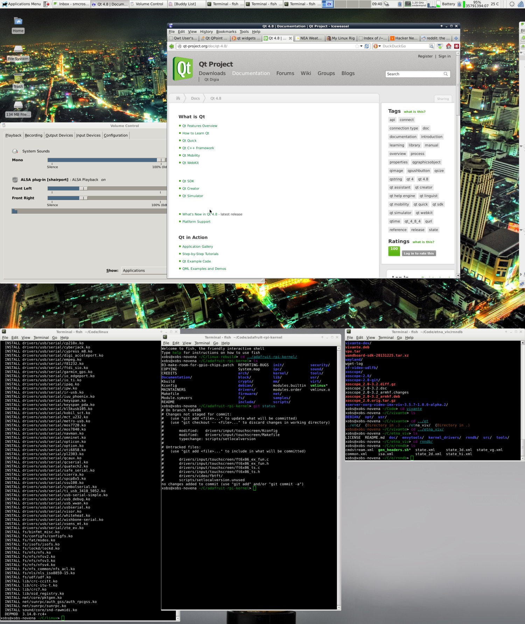The image size is (525, 624).
Task: Open Show Applications combo in Volume Control
Action: pos(144,270)
